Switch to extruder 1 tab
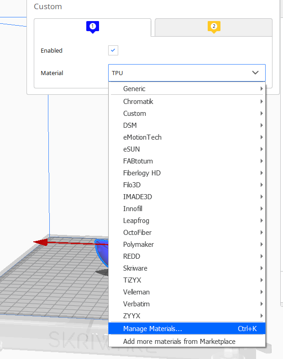Screen dimensions: 283x359 click(92, 27)
